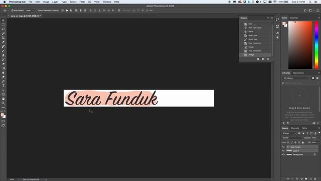Delete the current history state
The image size is (321, 181).
268,59
